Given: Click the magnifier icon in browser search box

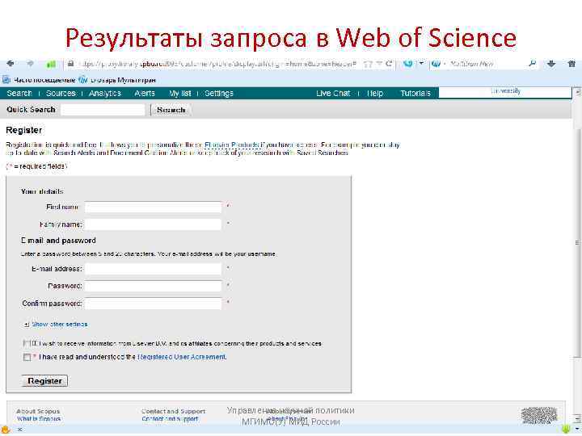Looking at the screenshot, I should point(532,64).
